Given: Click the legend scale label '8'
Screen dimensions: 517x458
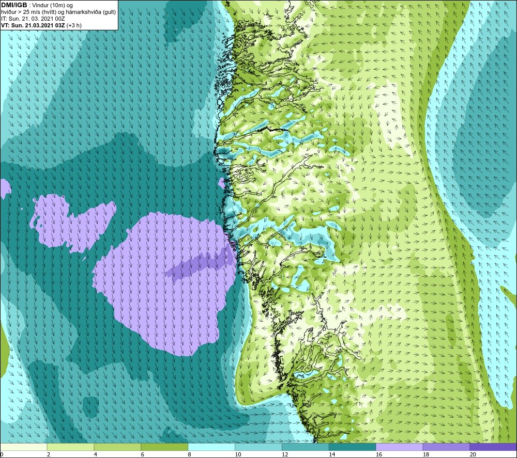Looking at the screenshot, I should pyautogui.click(x=189, y=455).
